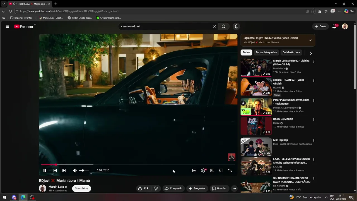Save video with Guardar button

(x=219, y=188)
